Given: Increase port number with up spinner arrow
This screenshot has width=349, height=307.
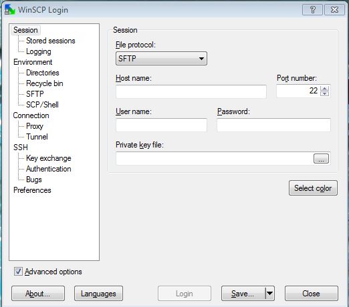Looking at the screenshot, I should [325, 88].
